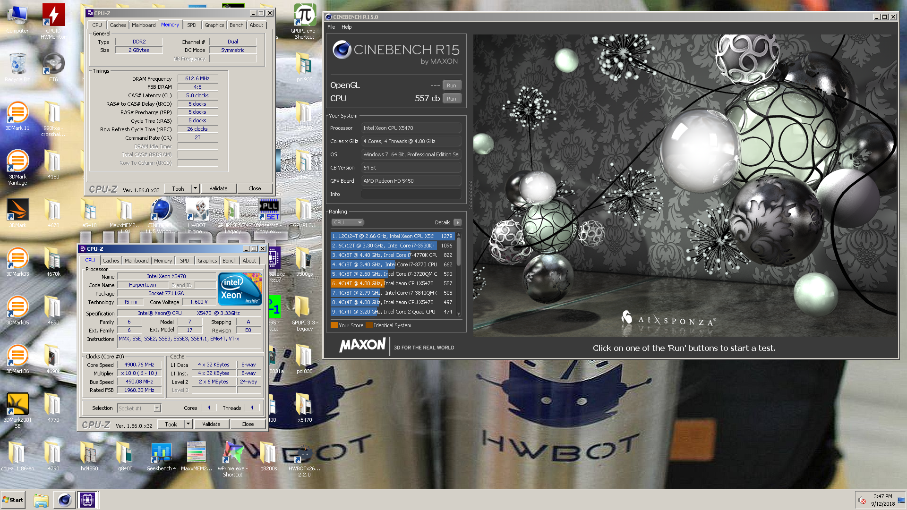Click Validate in top CPU-Z window

click(218, 188)
